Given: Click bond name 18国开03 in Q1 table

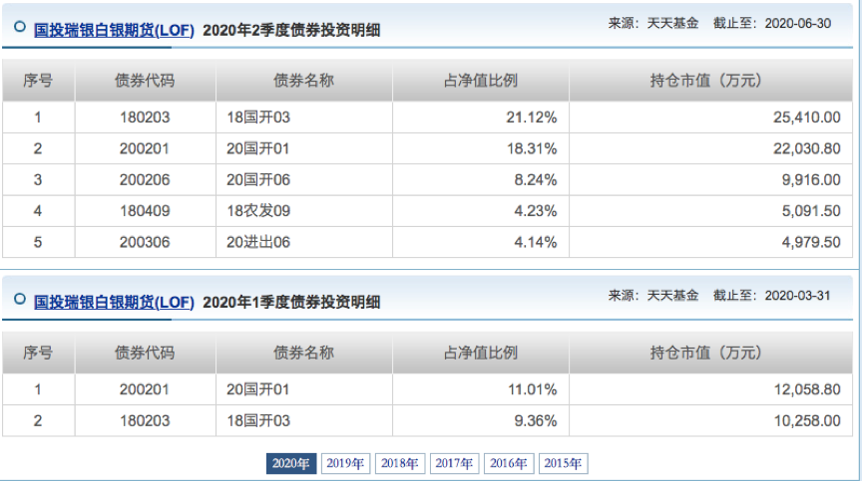Looking at the screenshot, I should 258,421.
